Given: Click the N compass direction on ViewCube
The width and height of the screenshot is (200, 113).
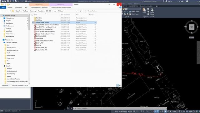Looking at the screenshot, I should pos(192,21).
